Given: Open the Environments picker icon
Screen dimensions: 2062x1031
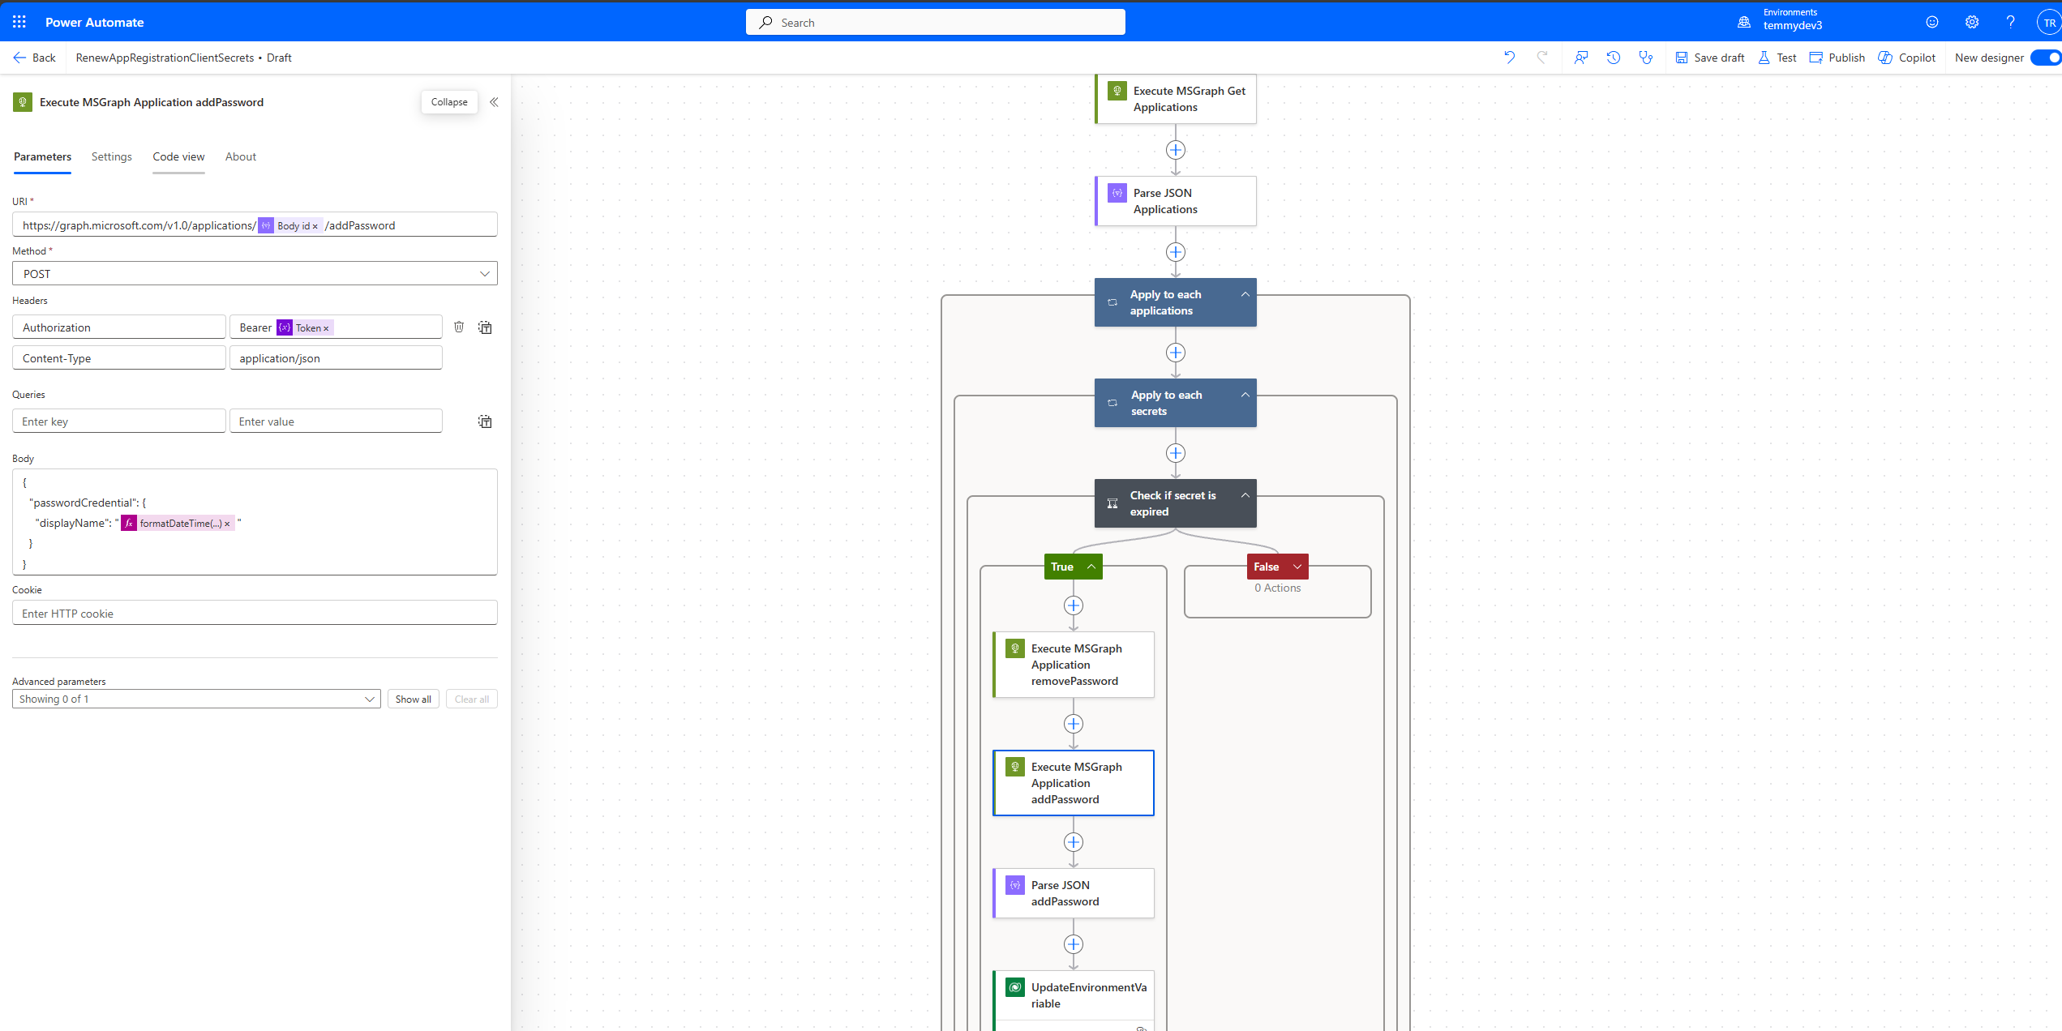Looking at the screenshot, I should coord(1744,22).
